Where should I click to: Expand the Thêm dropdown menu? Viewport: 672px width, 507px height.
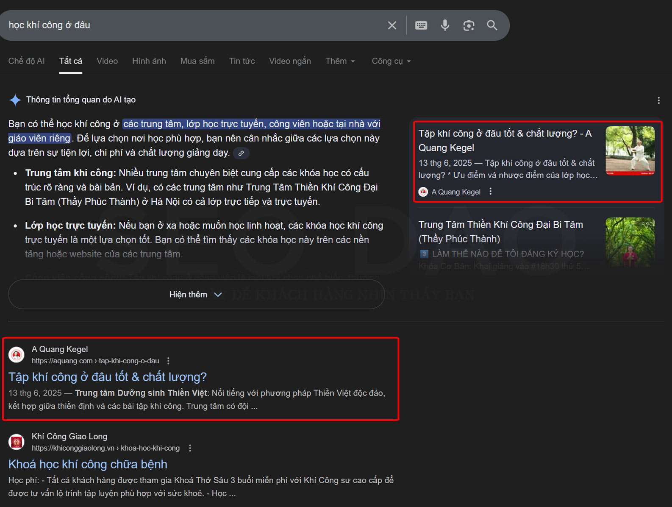[x=340, y=61]
